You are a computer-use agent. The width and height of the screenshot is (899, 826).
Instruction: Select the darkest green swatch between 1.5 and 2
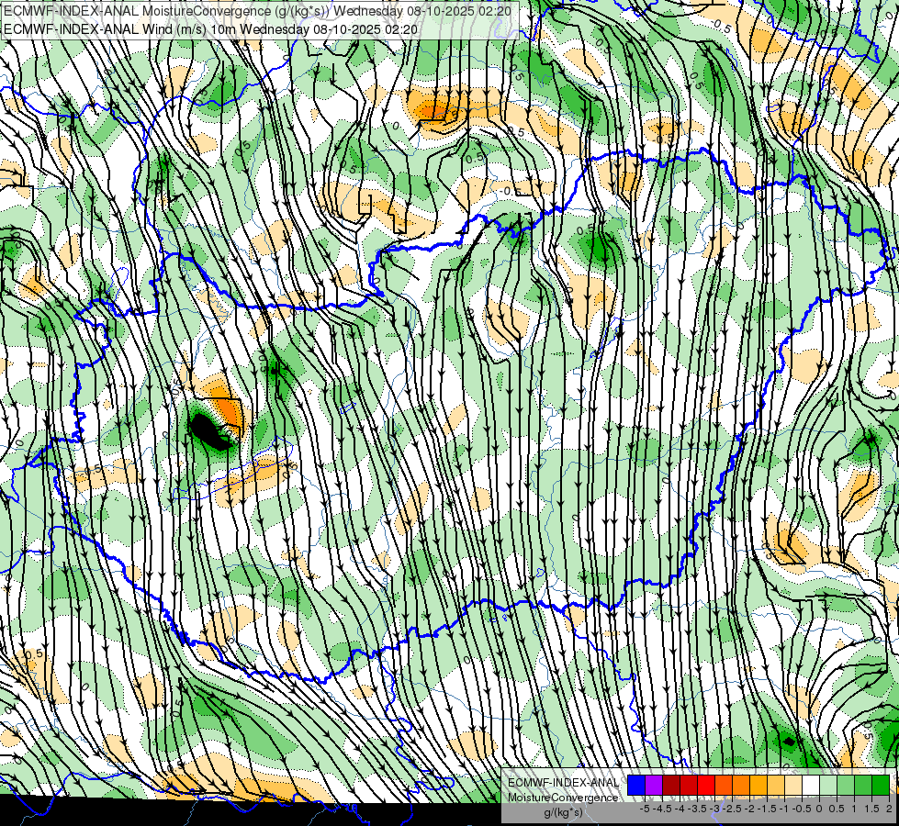[881, 786]
